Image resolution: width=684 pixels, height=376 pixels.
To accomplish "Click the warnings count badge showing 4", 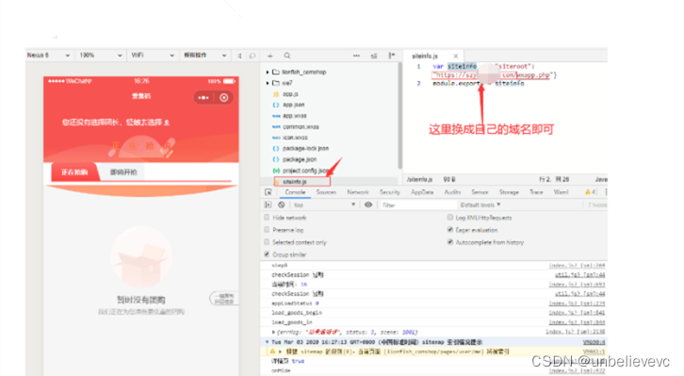I will 590,192.
